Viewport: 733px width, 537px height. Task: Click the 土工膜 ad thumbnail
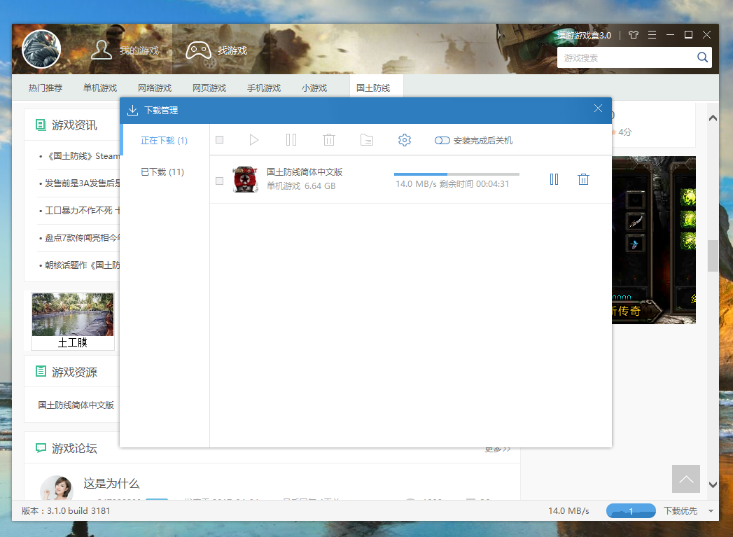point(73,321)
